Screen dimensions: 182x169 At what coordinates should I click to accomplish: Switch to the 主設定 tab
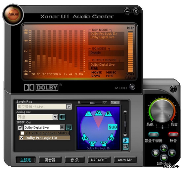[x=25, y=160]
